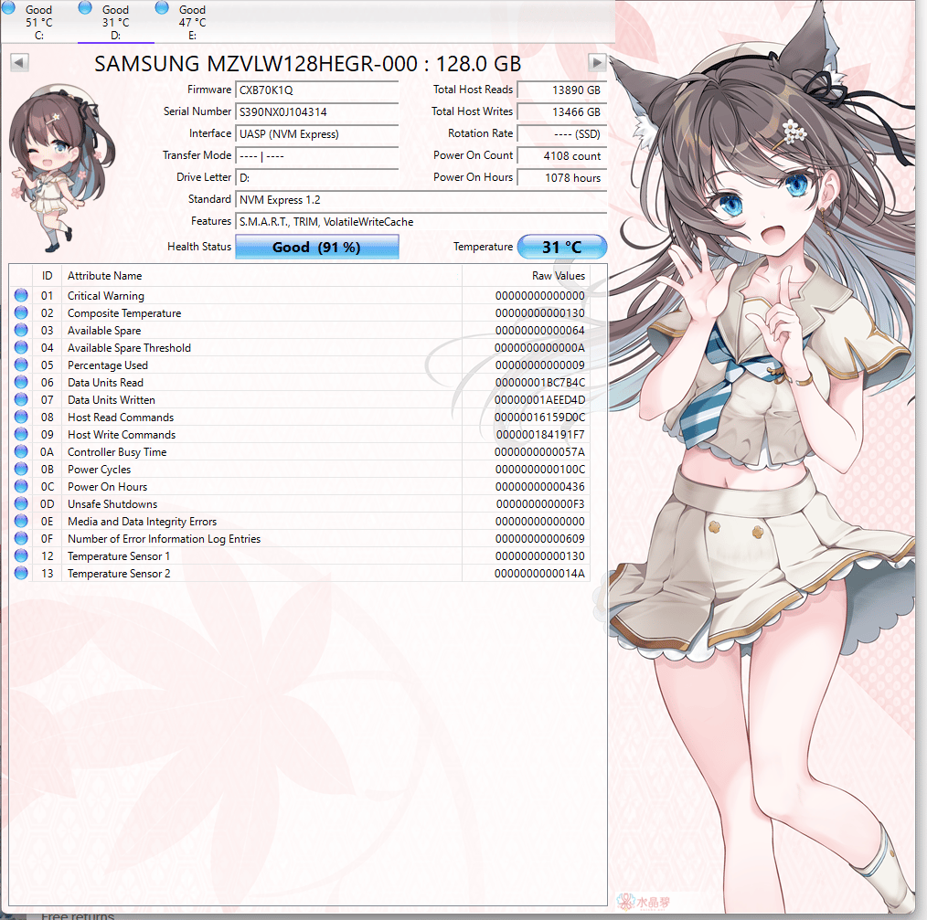This screenshot has width=927, height=920.
Task: Go to previous disk with left arrow
Action: coord(19,63)
